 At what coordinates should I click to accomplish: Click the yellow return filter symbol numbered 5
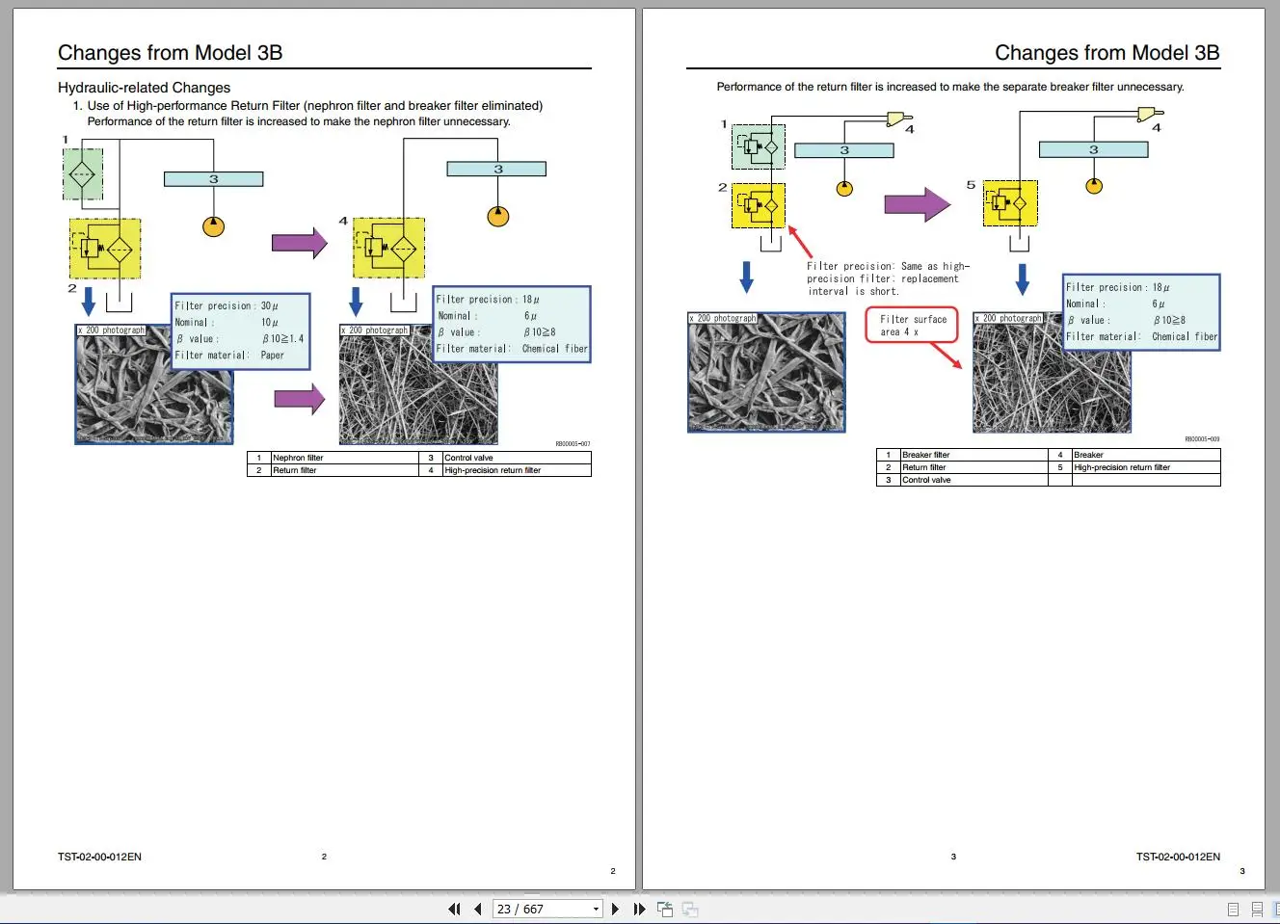point(1010,203)
